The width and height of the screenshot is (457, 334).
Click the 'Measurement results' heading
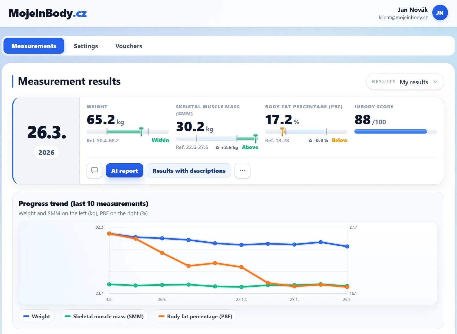click(69, 81)
